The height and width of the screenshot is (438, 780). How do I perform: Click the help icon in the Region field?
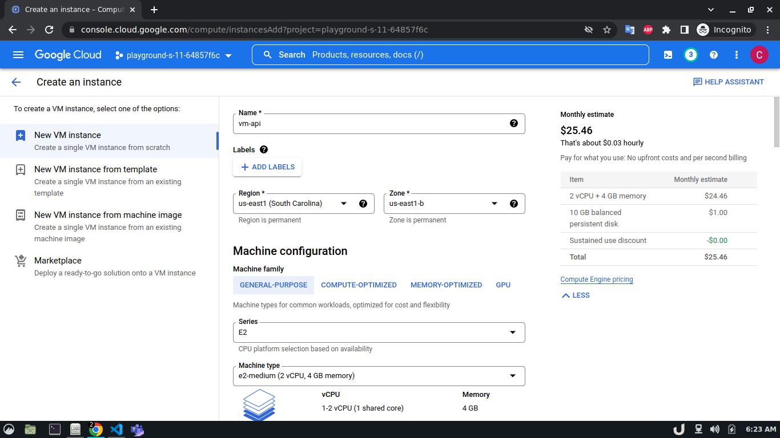coord(363,204)
